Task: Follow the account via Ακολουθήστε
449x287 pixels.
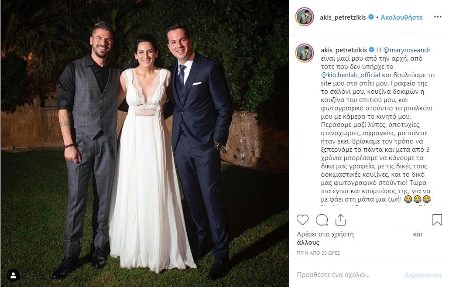Action: [401, 17]
